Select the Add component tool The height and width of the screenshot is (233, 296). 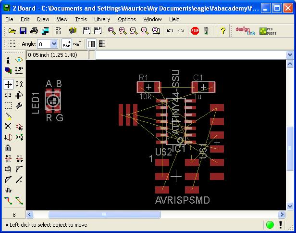tap(19, 126)
